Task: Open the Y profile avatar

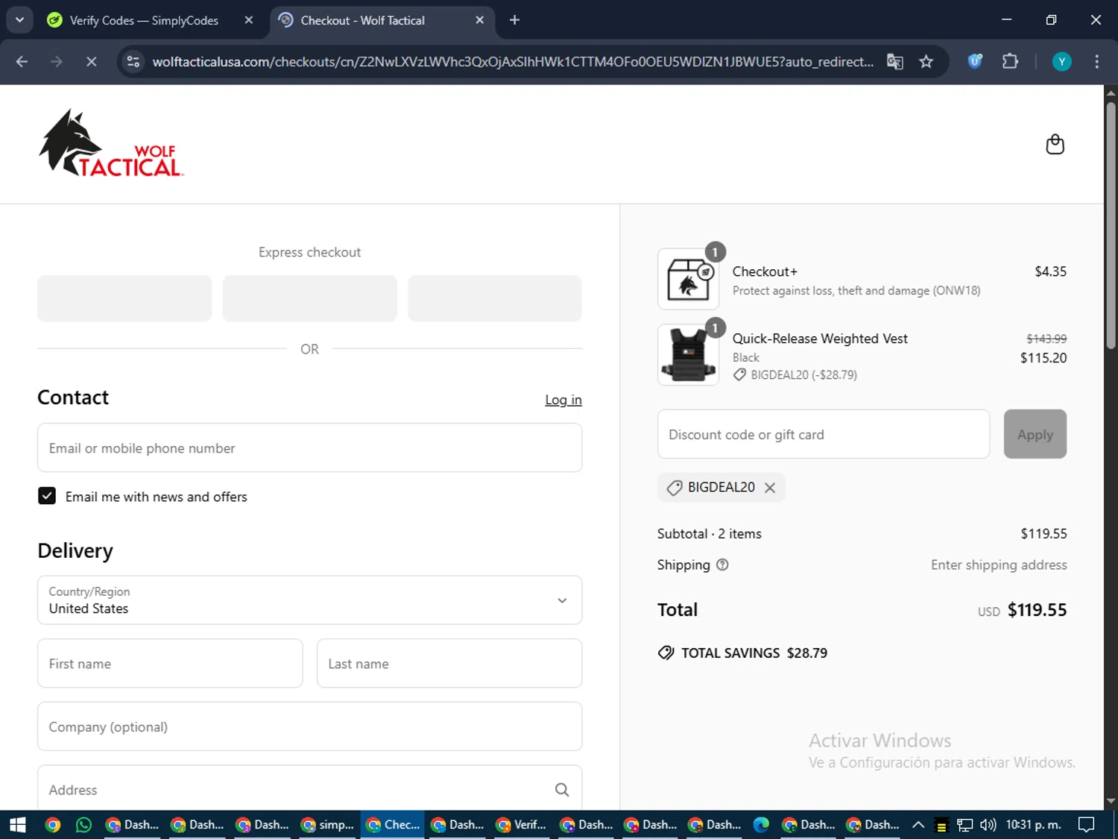Action: coord(1061,62)
